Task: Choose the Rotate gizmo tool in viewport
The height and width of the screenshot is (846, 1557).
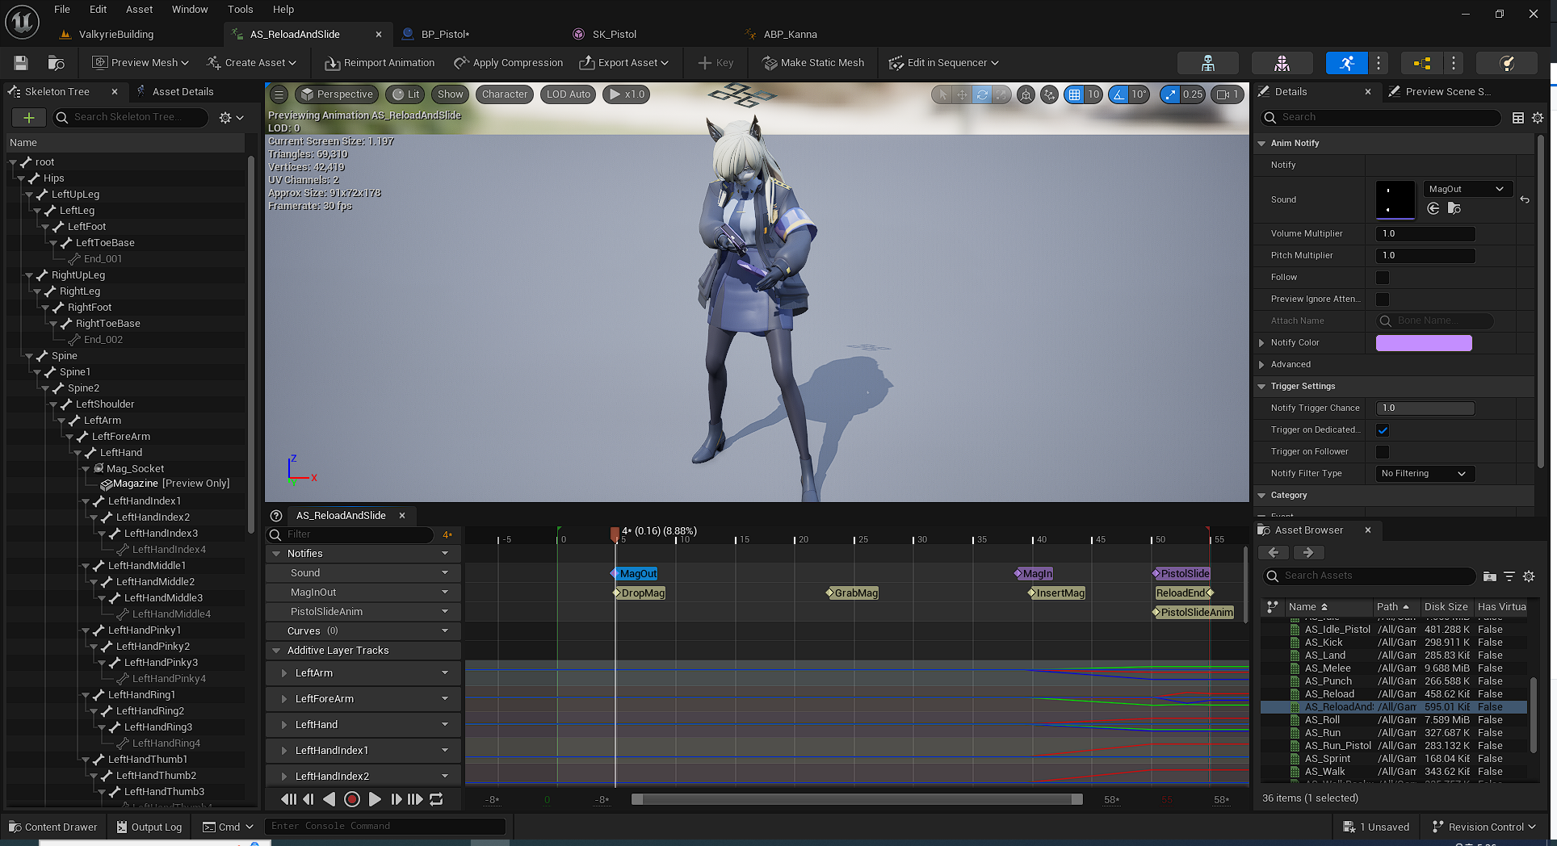Action: 982,94
